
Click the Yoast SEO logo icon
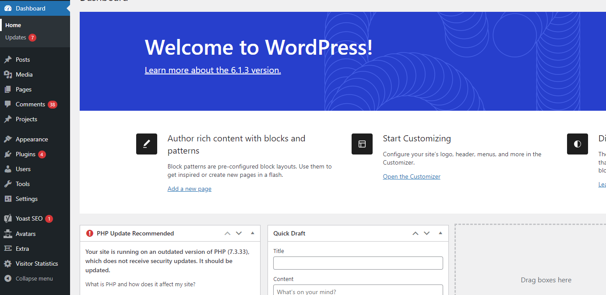(8, 218)
